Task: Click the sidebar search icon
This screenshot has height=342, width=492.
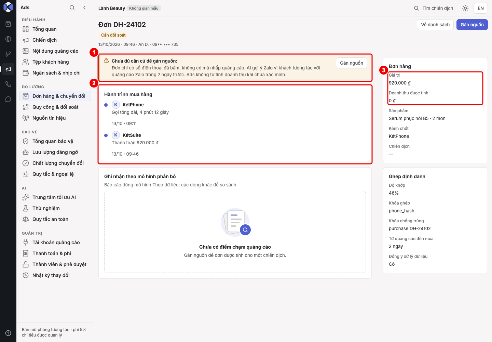Action: coord(72,8)
